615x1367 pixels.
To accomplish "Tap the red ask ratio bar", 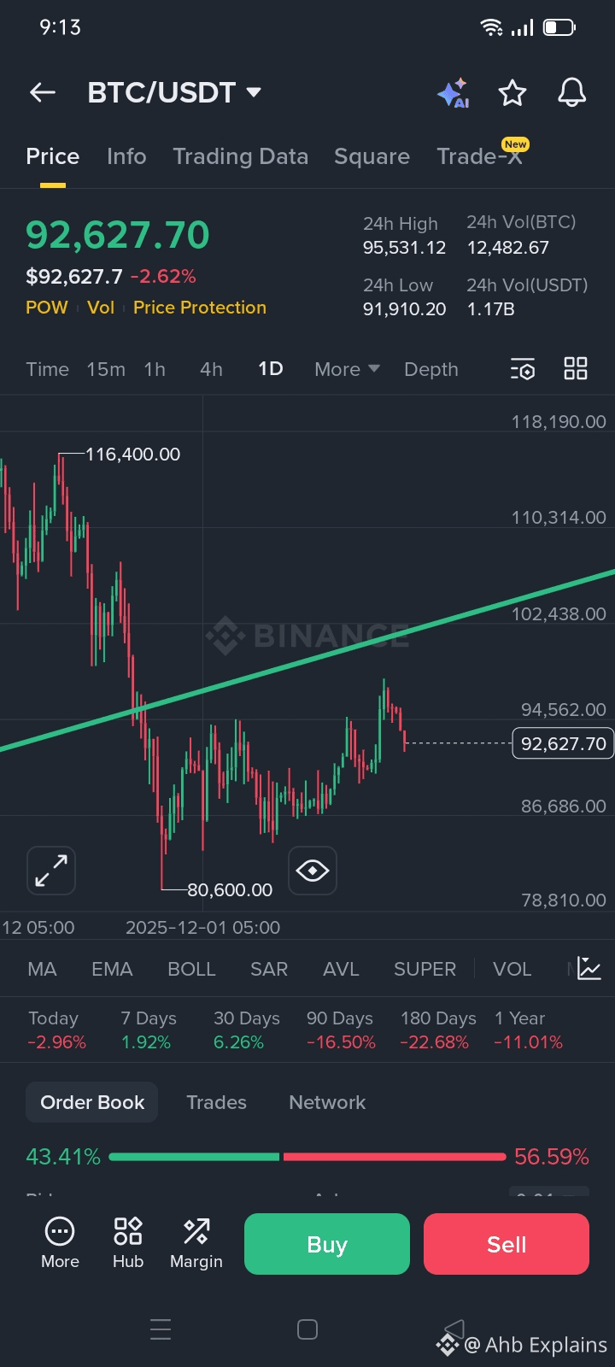I will [x=395, y=1157].
